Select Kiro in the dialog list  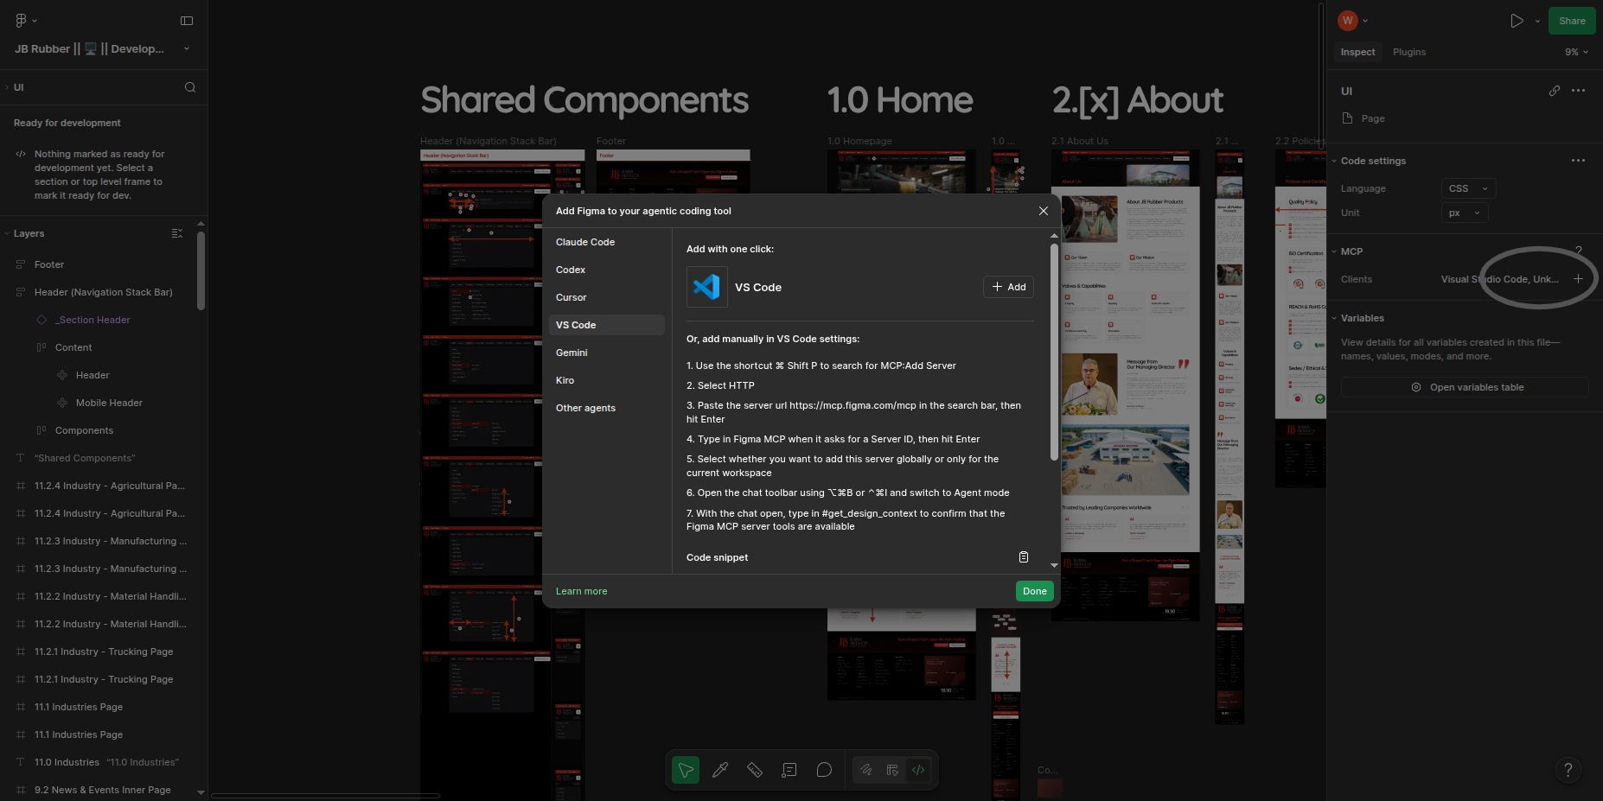point(607,380)
